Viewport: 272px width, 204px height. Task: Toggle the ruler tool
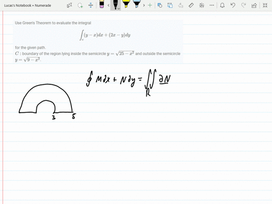point(191,5)
